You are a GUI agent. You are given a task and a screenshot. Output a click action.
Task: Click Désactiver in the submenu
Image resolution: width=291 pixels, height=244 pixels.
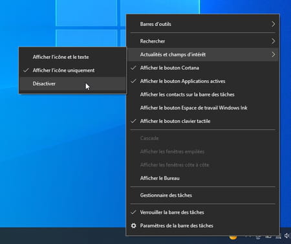[72, 83]
